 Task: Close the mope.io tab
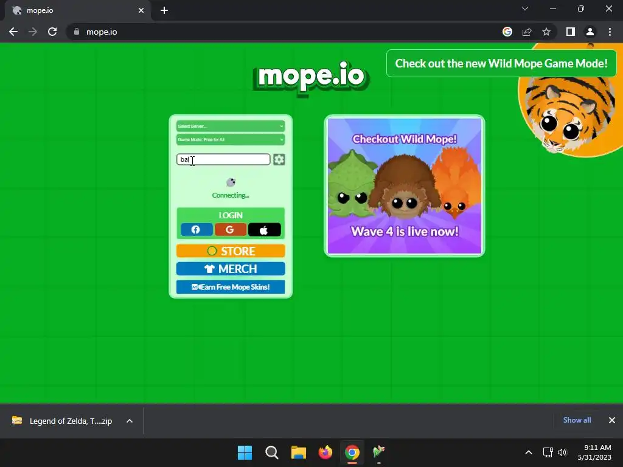pyautogui.click(x=141, y=10)
